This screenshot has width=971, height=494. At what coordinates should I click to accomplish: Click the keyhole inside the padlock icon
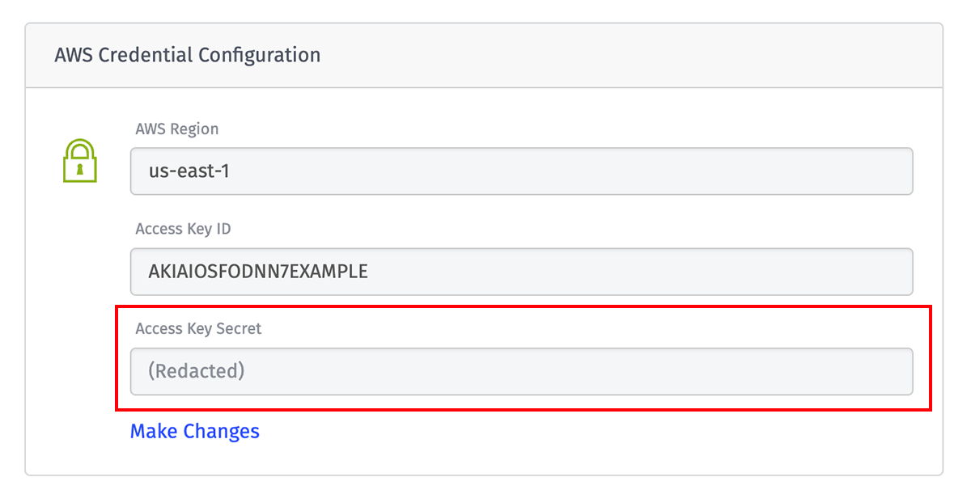point(80,169)
